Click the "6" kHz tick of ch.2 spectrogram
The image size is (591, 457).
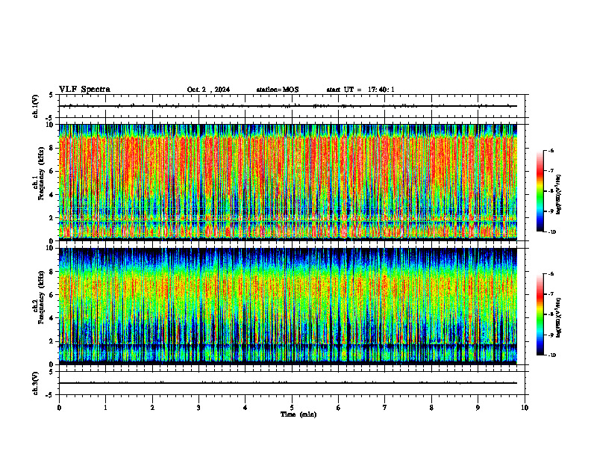[x=52, y=295]
